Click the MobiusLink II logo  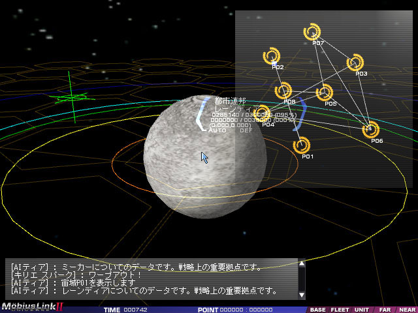(x=32, y=307)
